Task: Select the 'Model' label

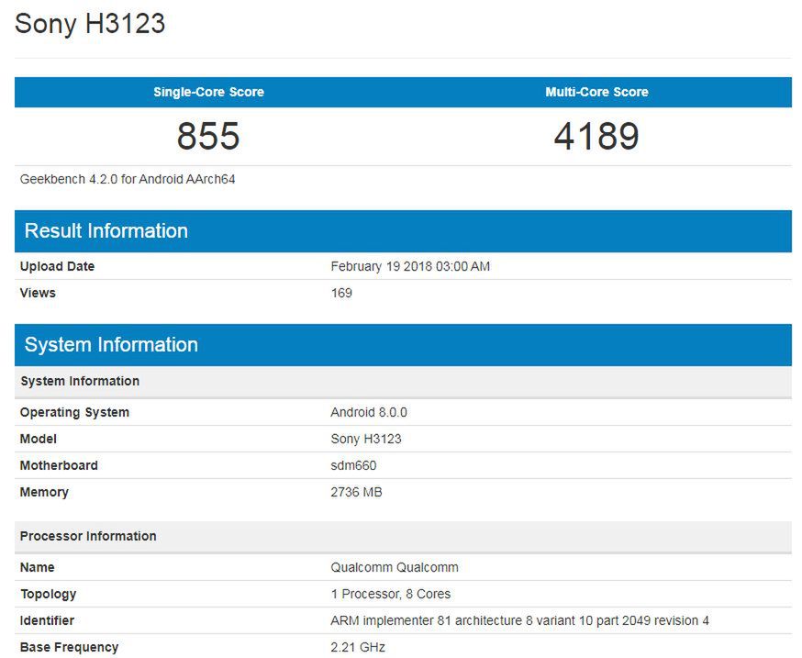Action: [x=39, y=439]
